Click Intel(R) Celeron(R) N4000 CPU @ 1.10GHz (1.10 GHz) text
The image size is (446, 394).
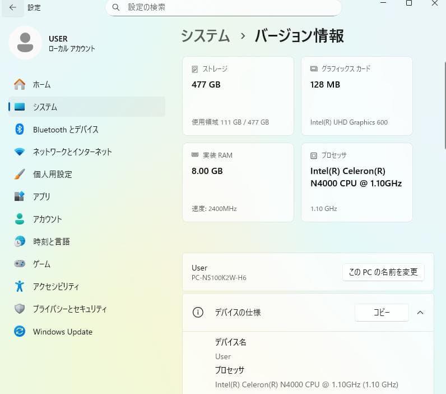tap(306, 384)
